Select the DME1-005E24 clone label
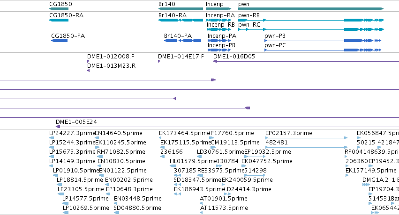 coord(76,122)
